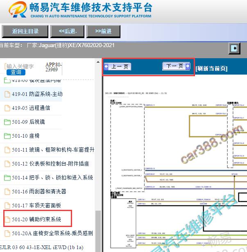Open 501-11 玻璃、框架和机构 item

pos(53,150)
